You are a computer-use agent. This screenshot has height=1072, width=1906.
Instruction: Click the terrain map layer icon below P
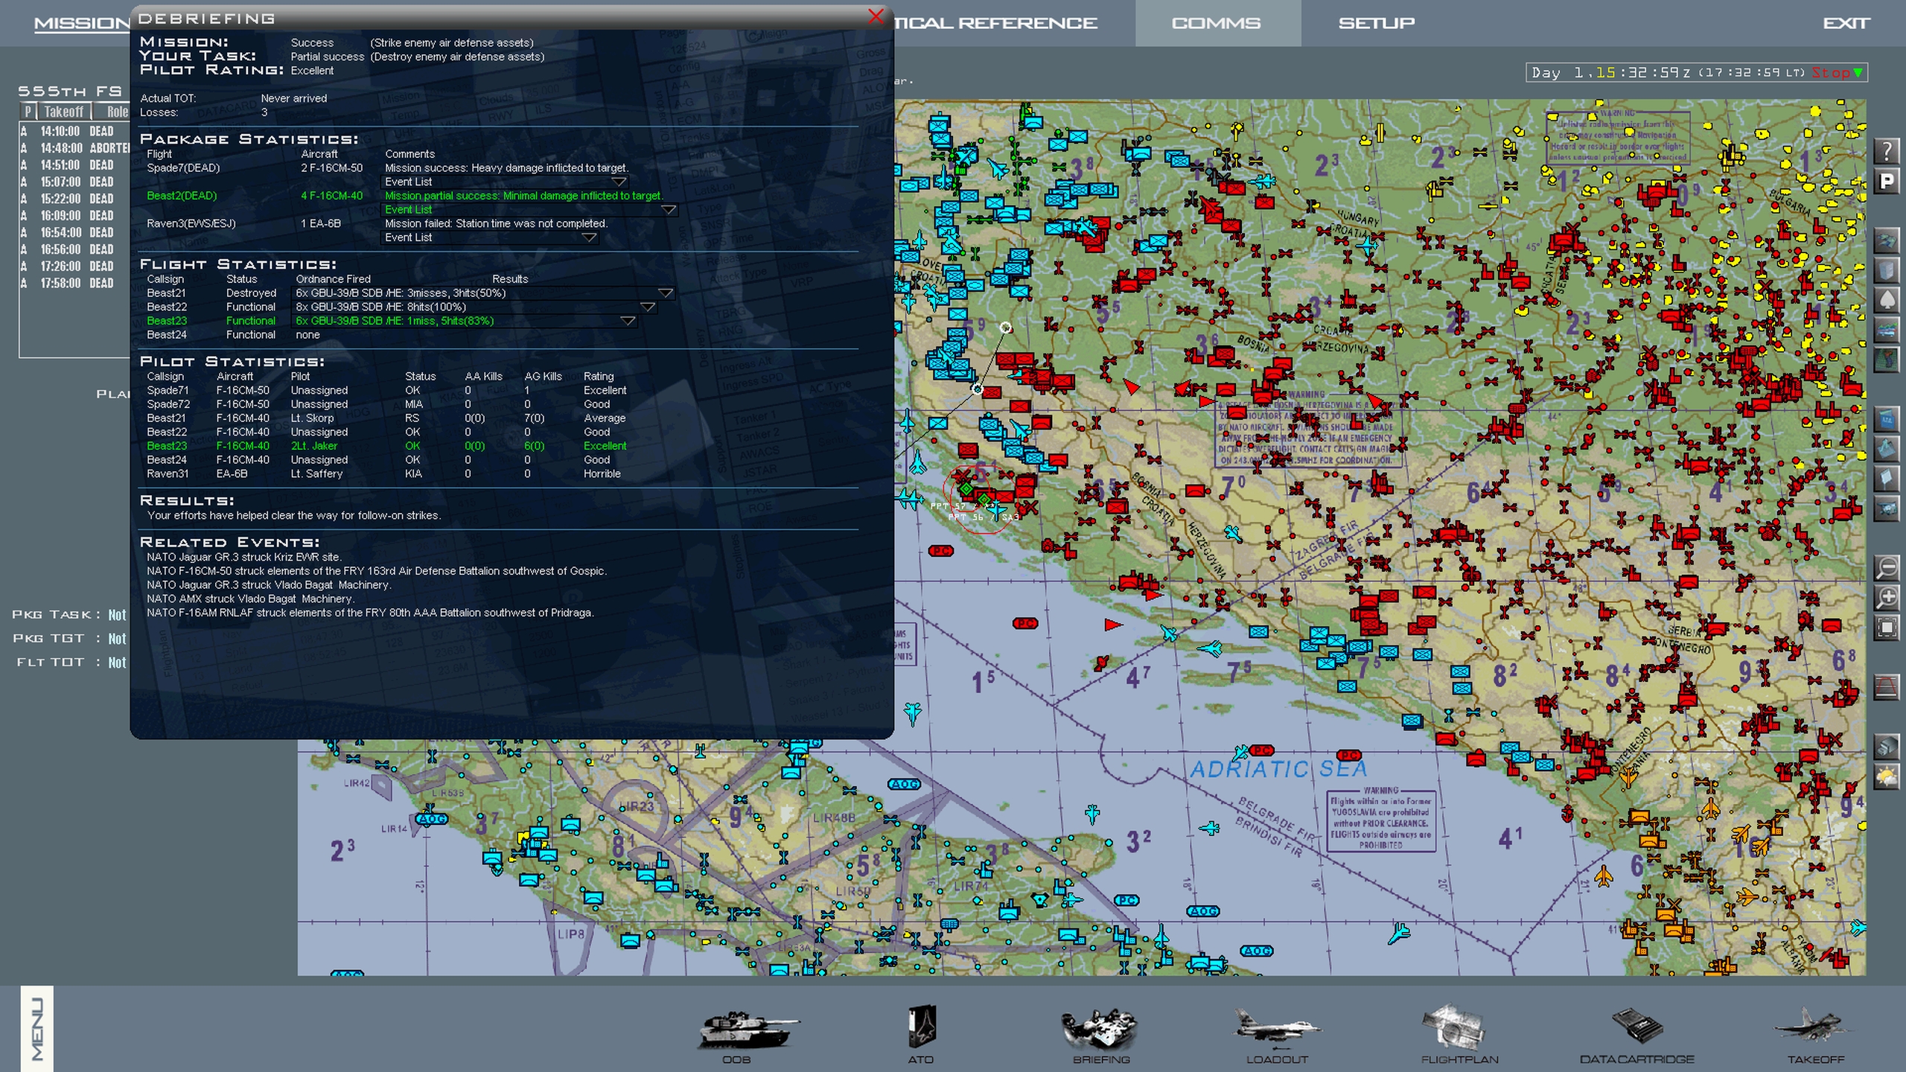pos(1886,241)
